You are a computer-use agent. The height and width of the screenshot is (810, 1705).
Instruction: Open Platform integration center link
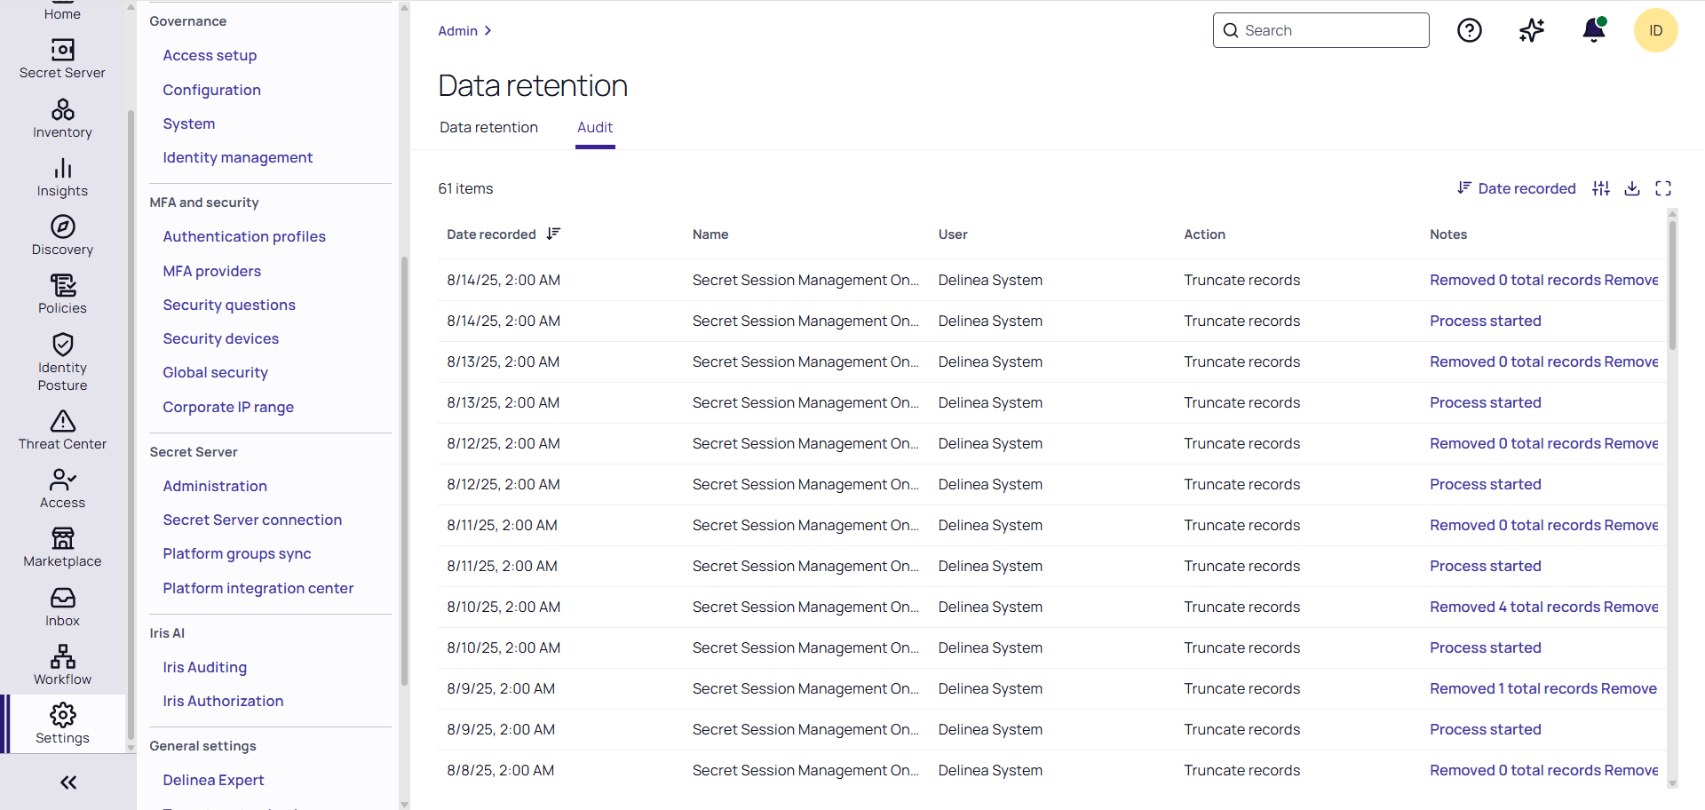tap(258, 588)
